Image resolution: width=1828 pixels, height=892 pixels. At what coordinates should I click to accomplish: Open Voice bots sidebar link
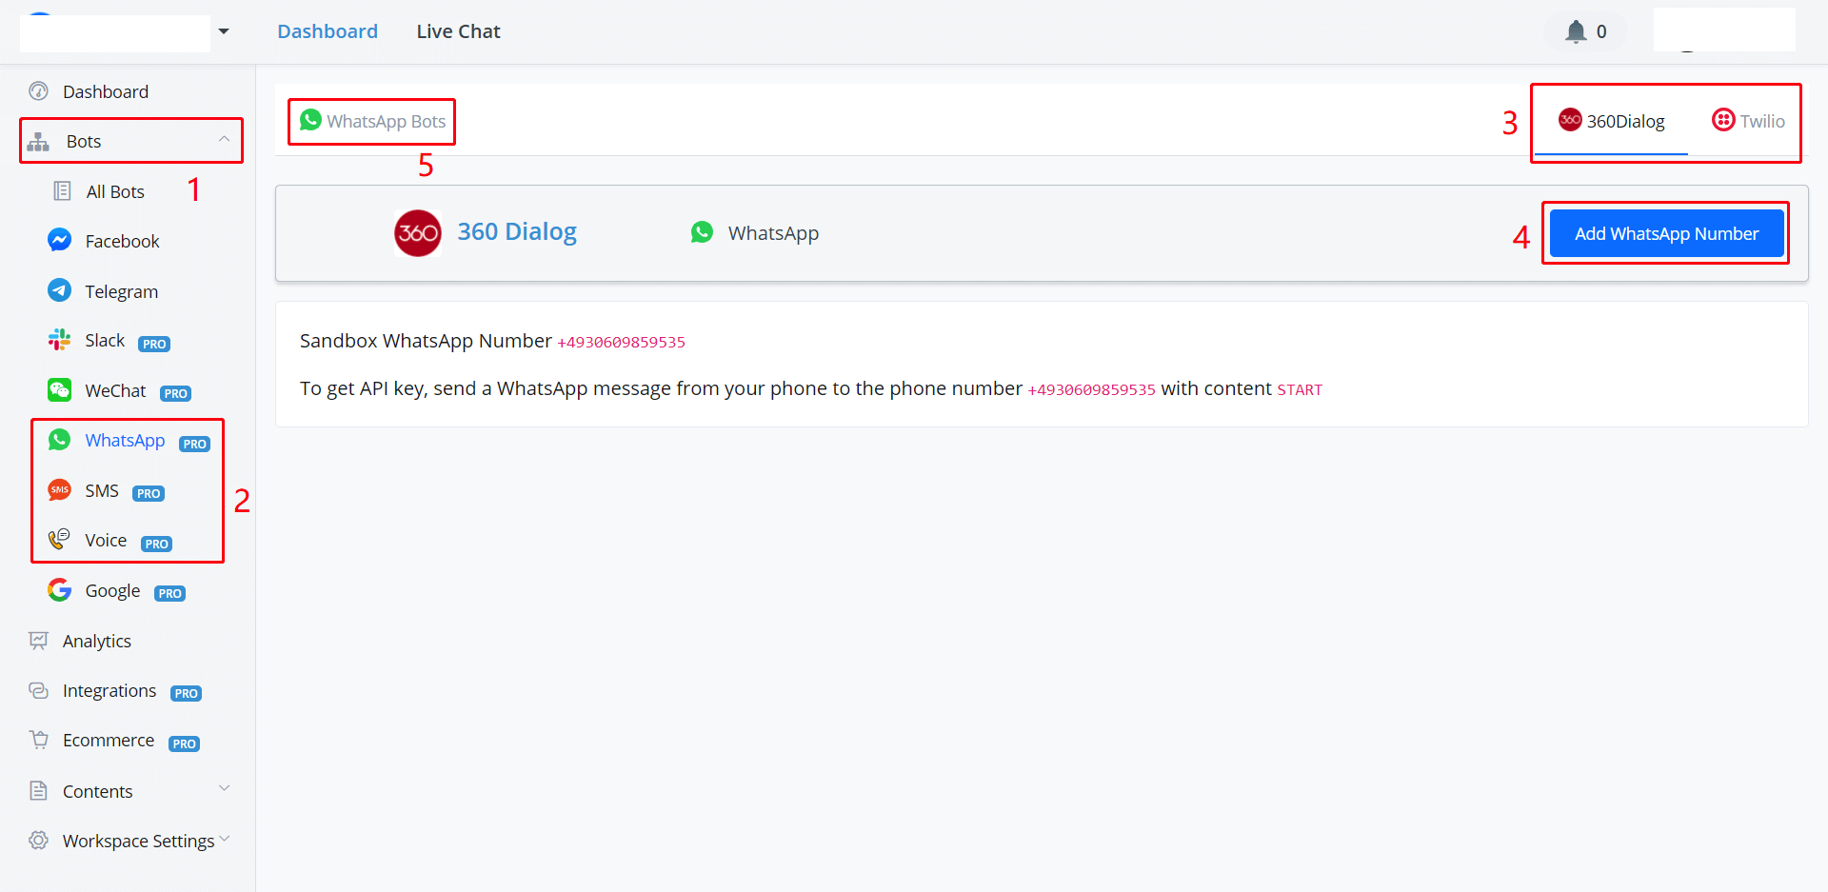click(106, 540)
